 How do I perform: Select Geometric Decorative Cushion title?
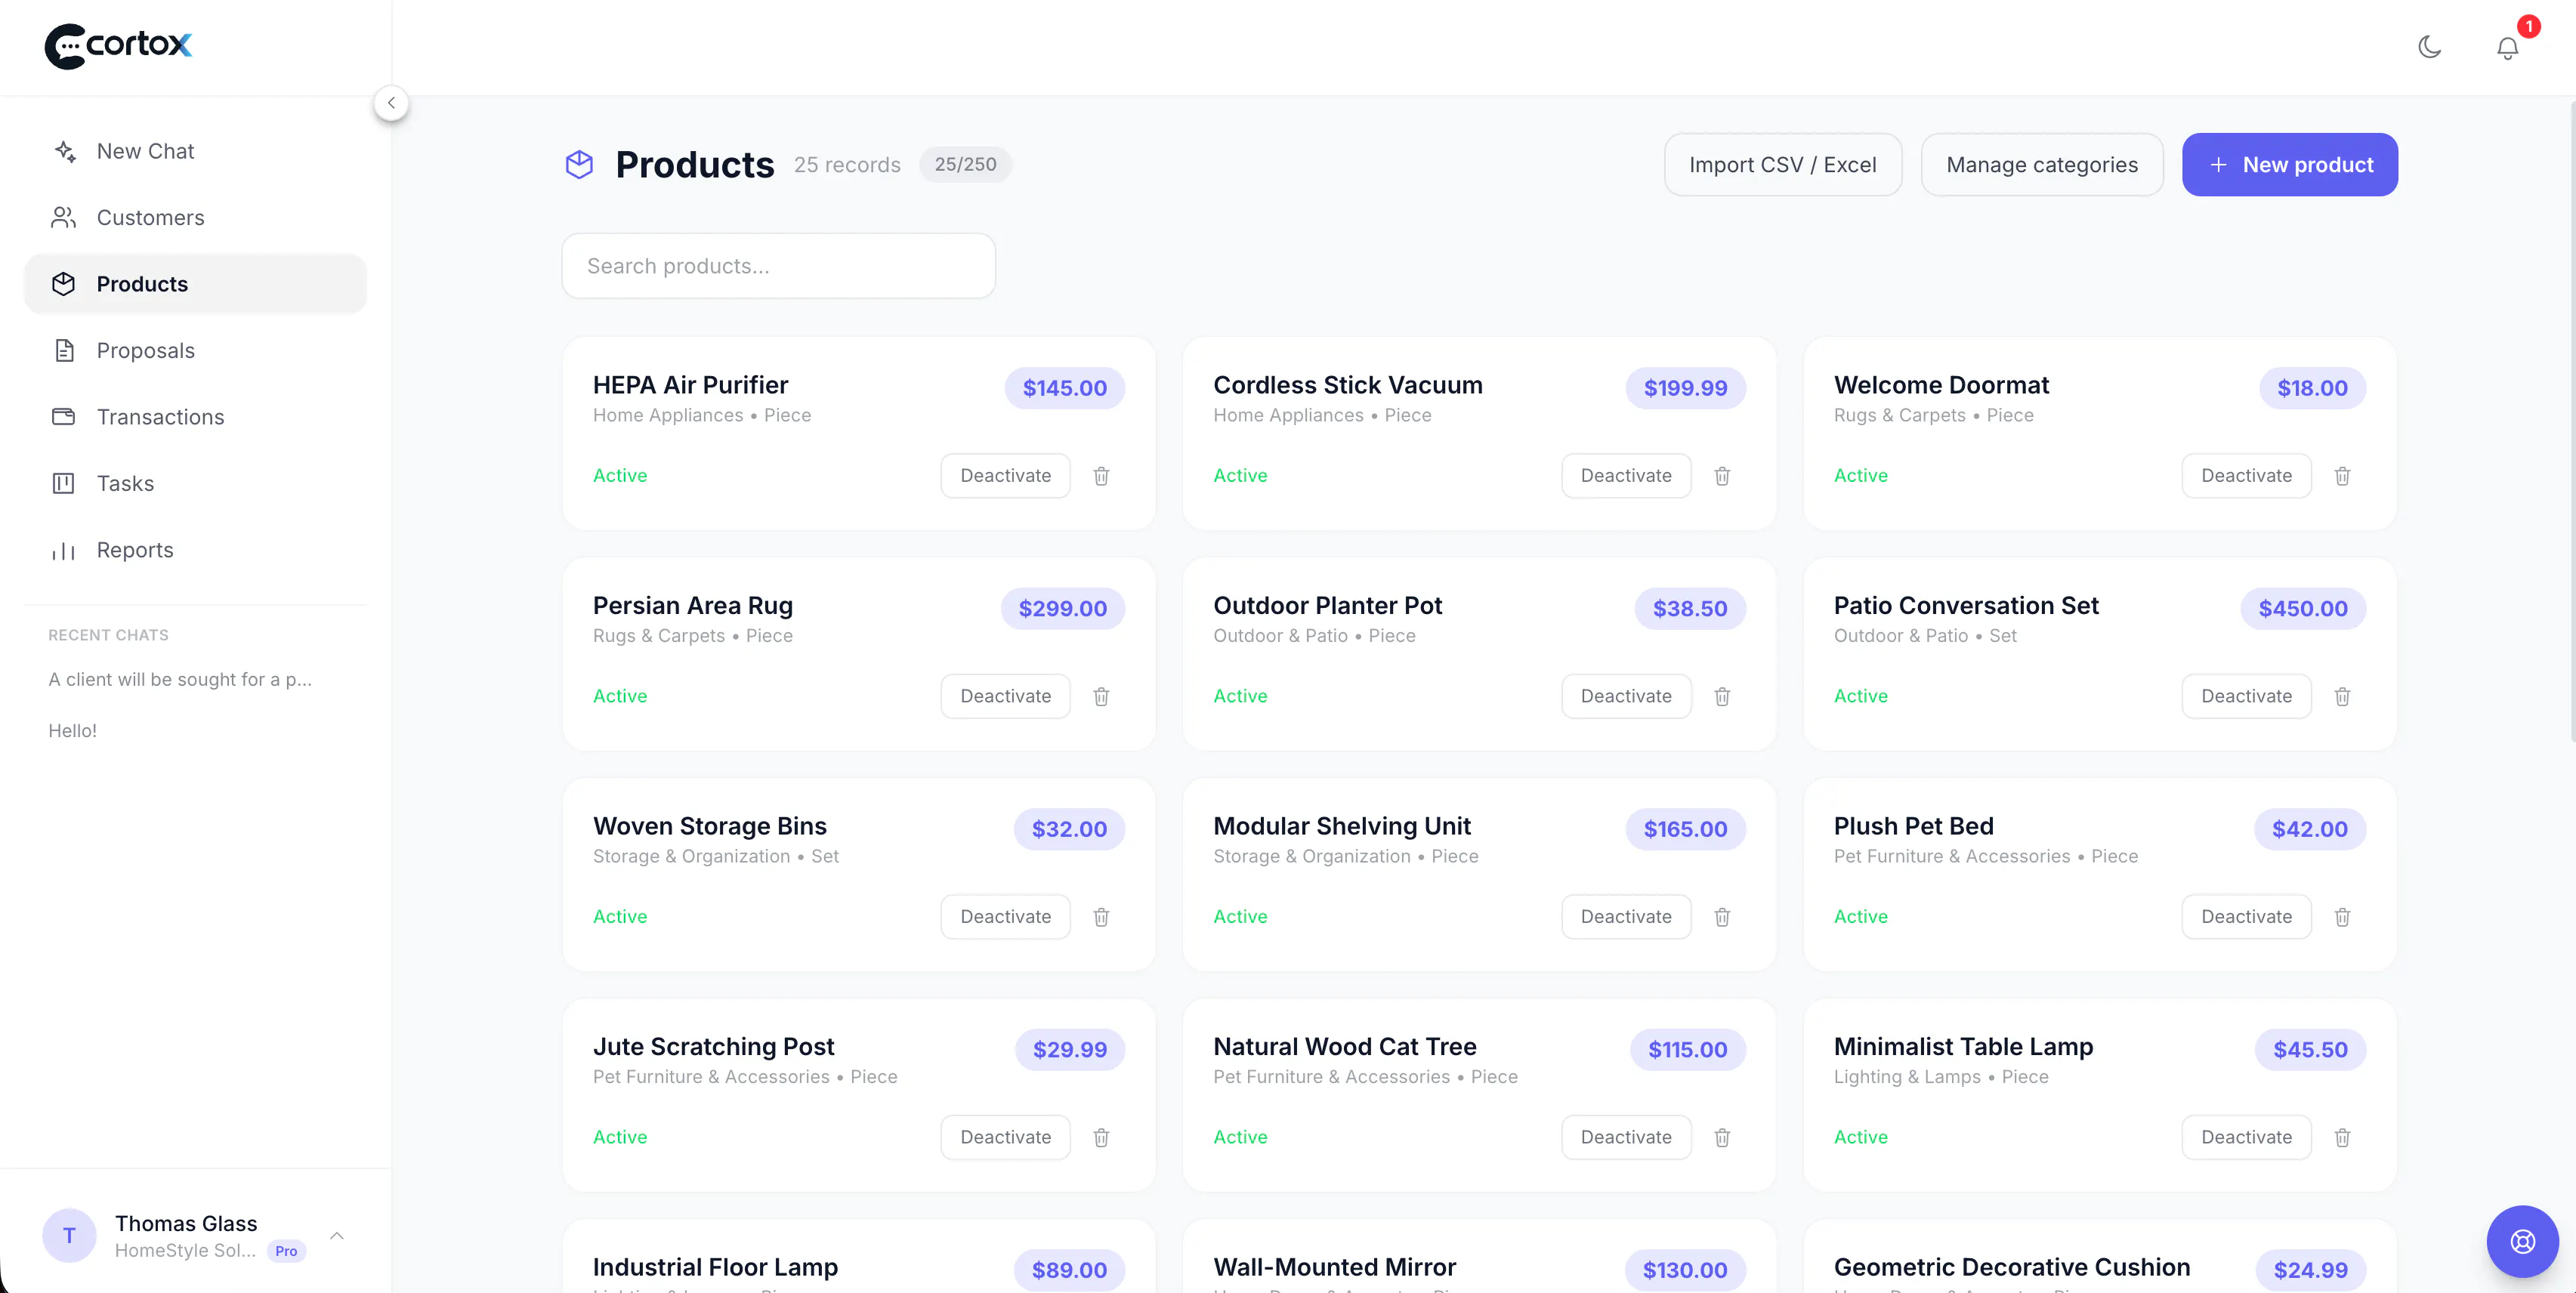[2011, 1267]
